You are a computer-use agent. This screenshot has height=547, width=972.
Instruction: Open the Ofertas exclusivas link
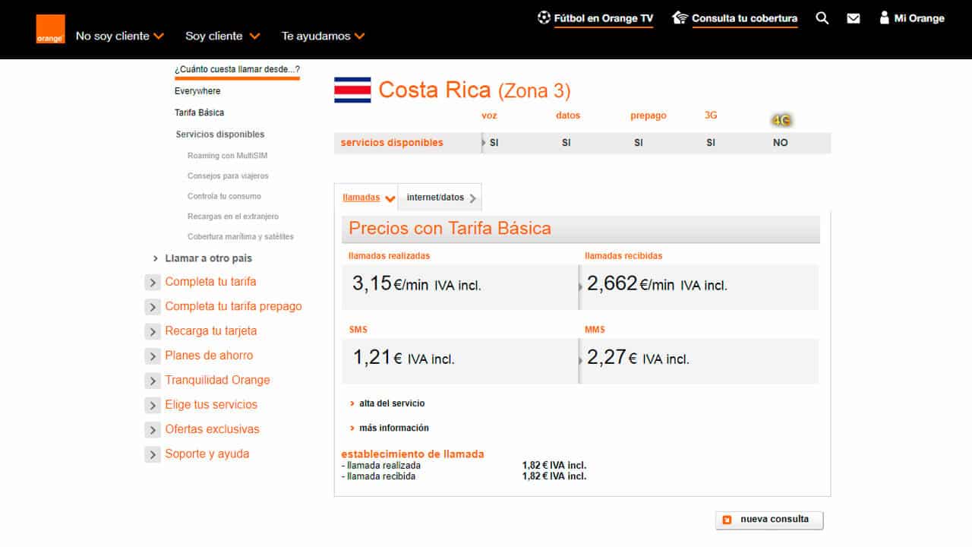pyautogui.click(x=212, y=429)
